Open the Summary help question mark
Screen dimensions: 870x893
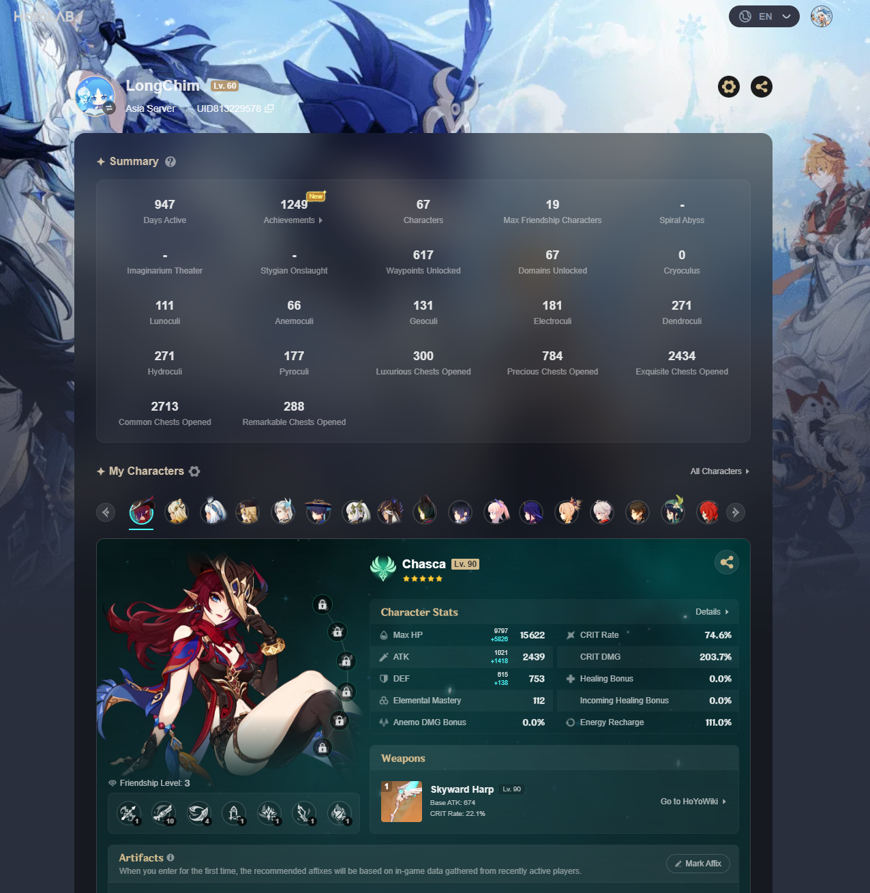pos(170,162)
